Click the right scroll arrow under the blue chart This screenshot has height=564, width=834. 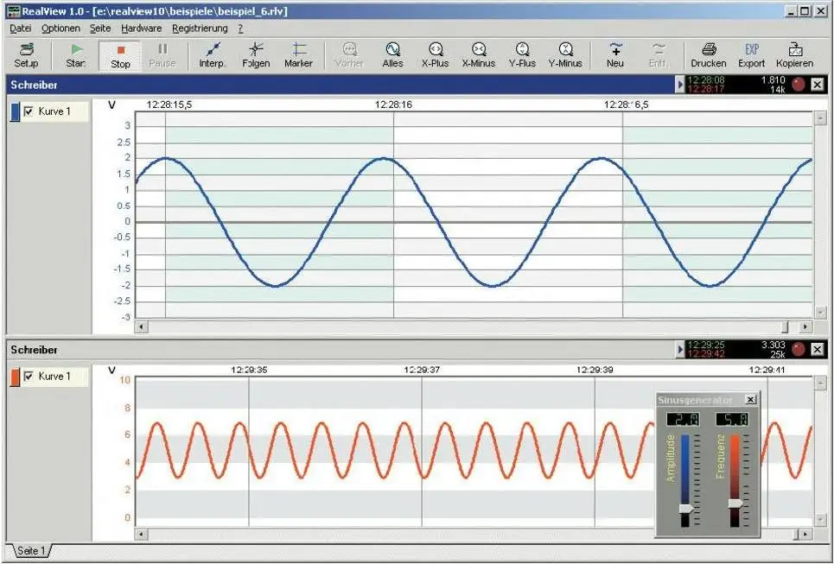point(805,326)
